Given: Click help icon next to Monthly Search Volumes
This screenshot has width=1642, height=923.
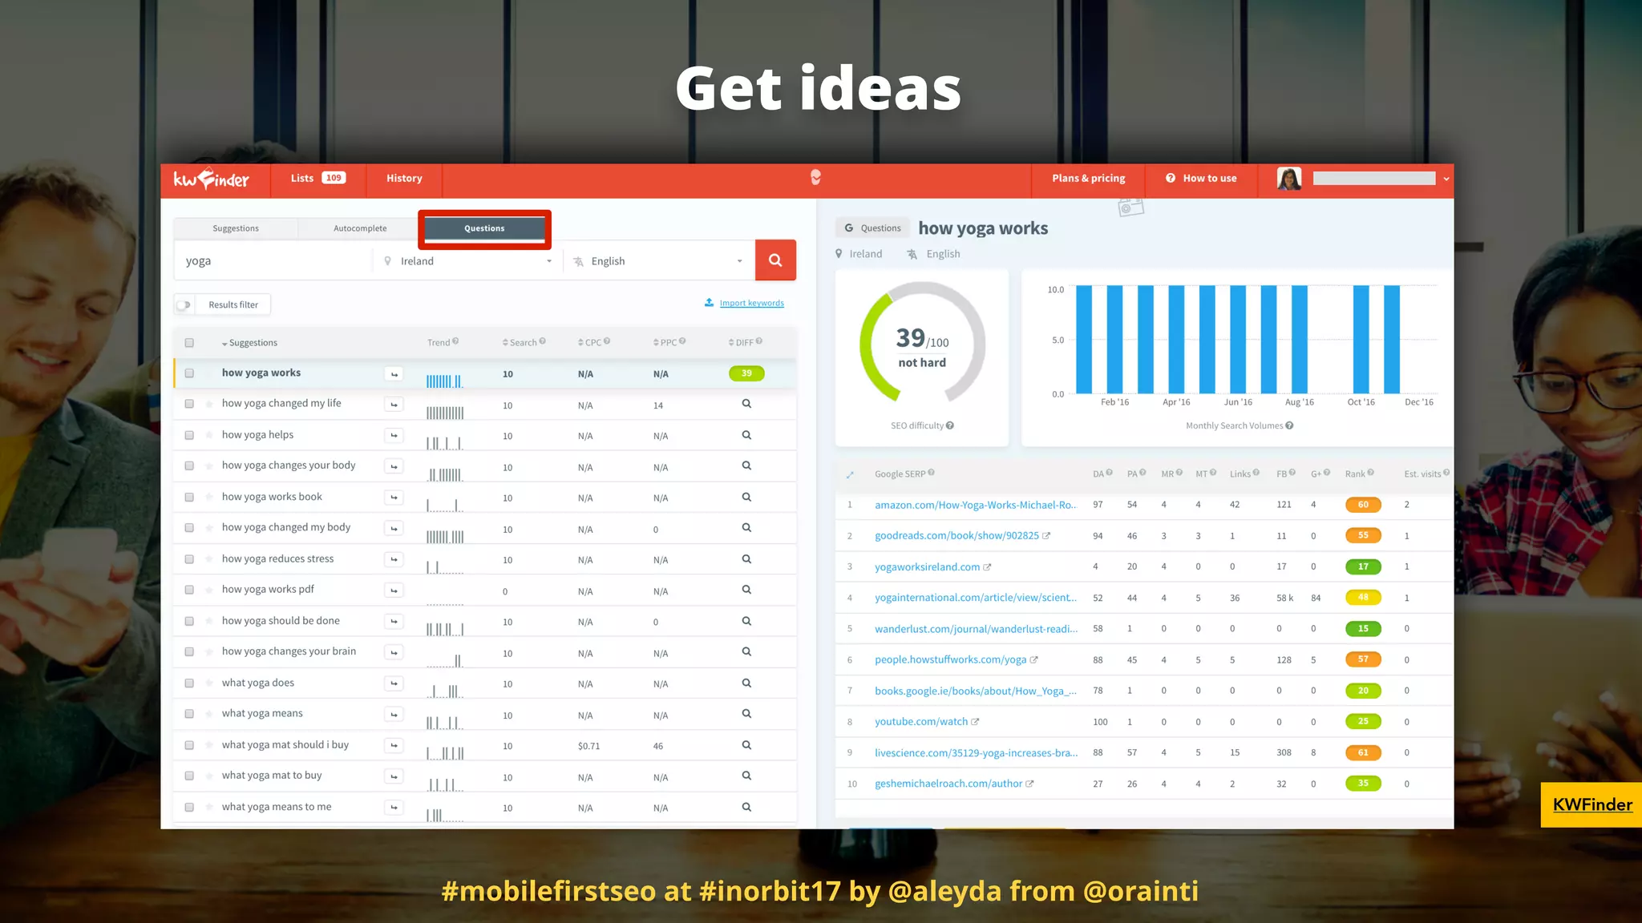Looking at the screenshot, I should click(1289, 425).
